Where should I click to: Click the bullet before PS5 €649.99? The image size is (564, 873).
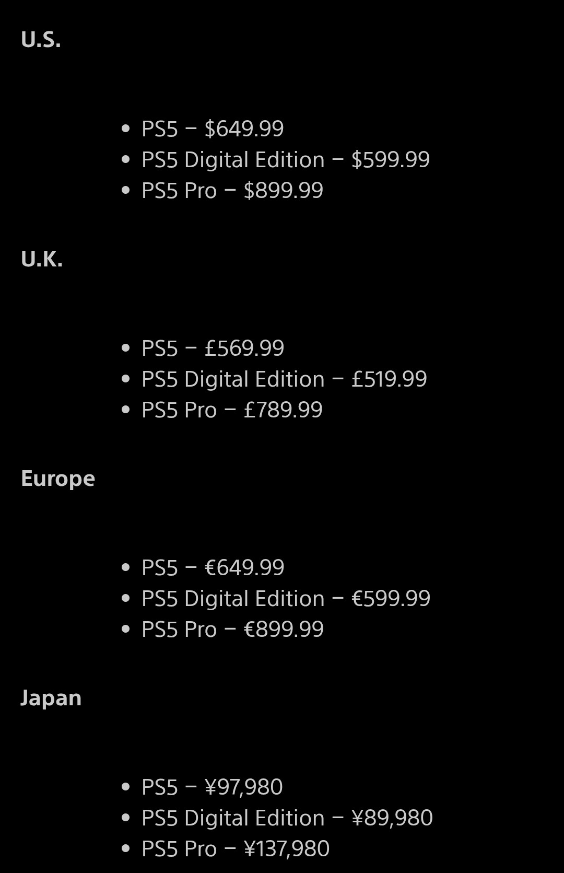[x=125, y=567]
